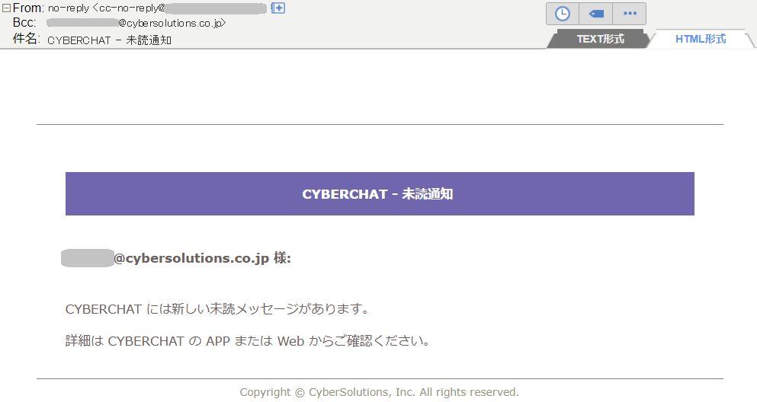Image resolution: width=757 pixels, height=402 pixels.
Task: Switch to the HTML形式 tab
Action: point(701,39)
